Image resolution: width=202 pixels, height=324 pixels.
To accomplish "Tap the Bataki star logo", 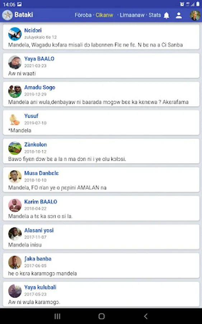I will 8,15.
